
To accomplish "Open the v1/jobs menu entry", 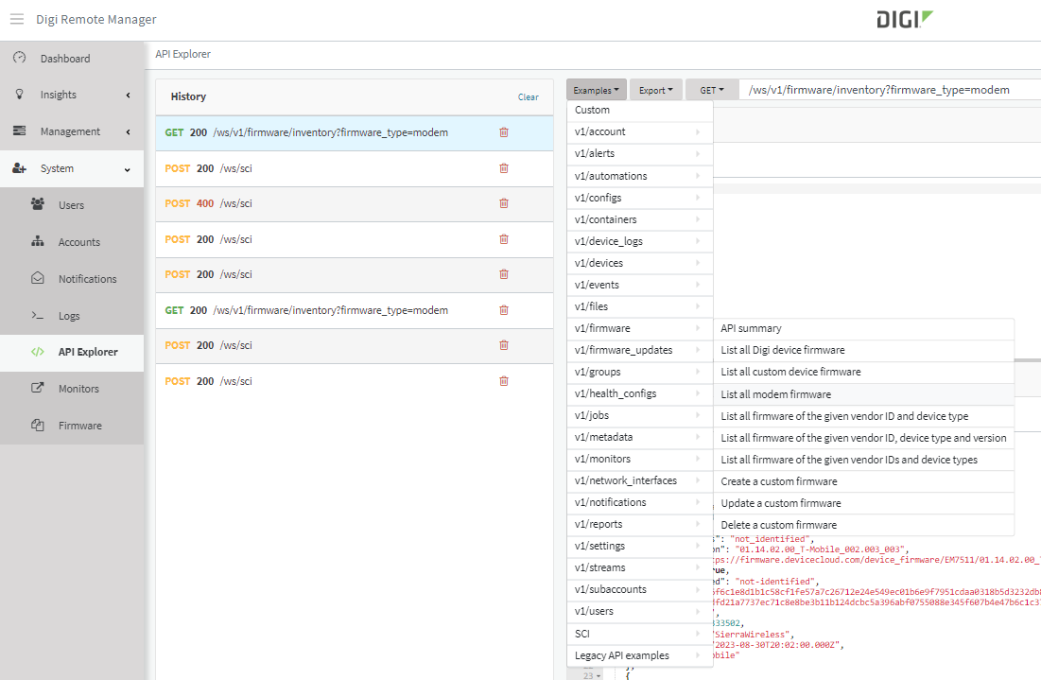I will (639, 415).
